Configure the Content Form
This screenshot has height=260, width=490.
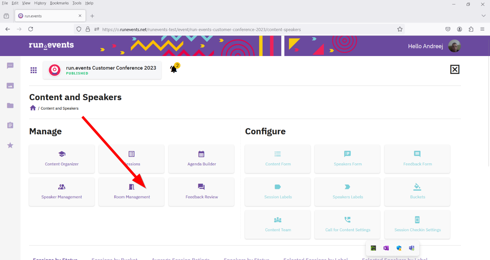278,159
